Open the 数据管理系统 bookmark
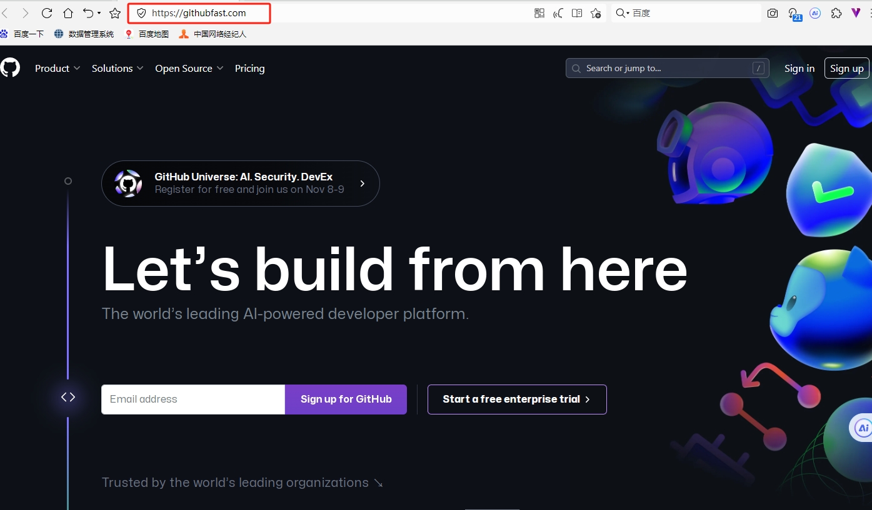This screenshot has width=872, height=510. pos(84,34)
